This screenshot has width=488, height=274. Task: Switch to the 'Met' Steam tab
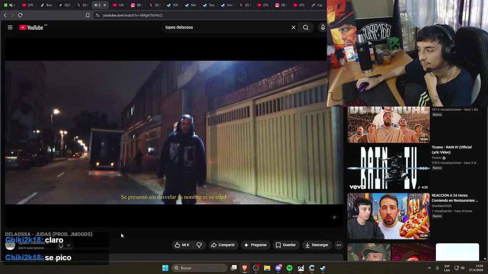[x=190, y=5]
